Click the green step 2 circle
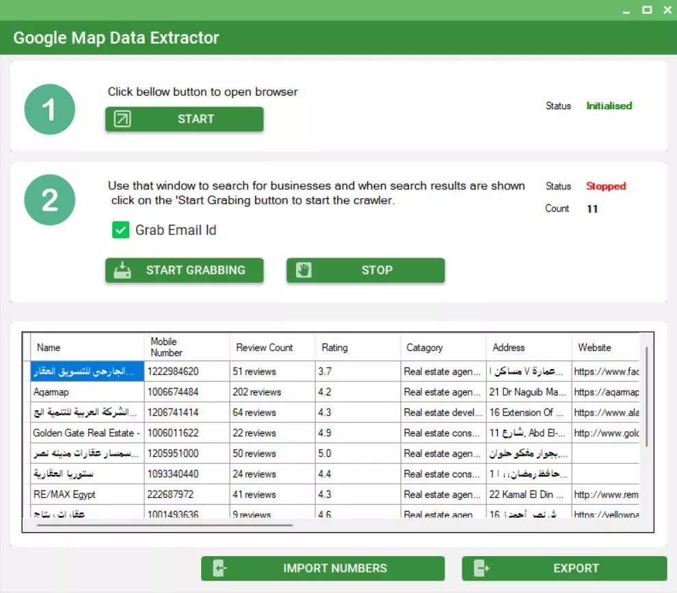Screen dimensions: 677x593 point(49,199)
